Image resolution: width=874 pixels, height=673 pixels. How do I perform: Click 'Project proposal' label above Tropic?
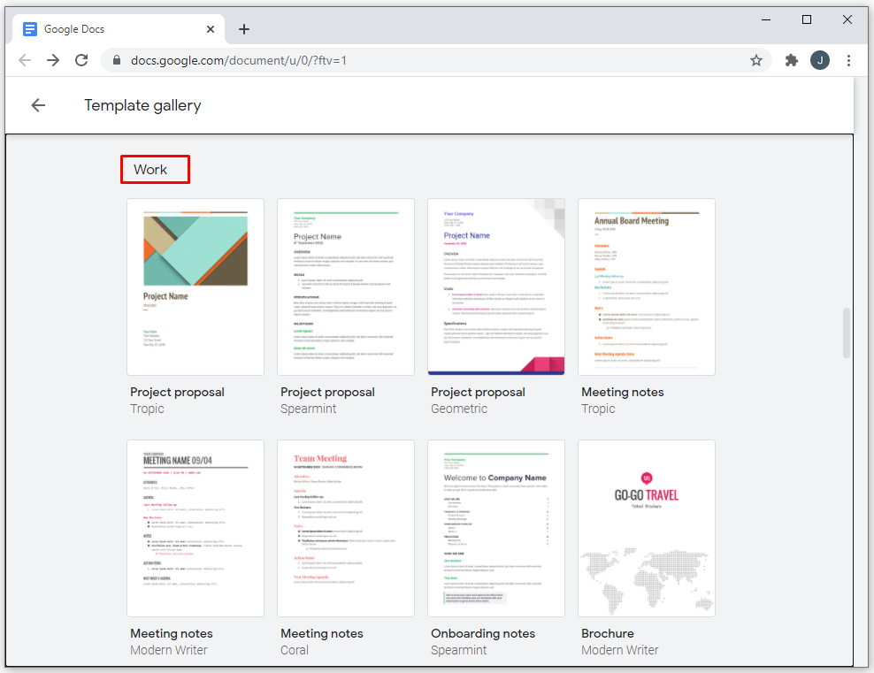tap(177, 392)
